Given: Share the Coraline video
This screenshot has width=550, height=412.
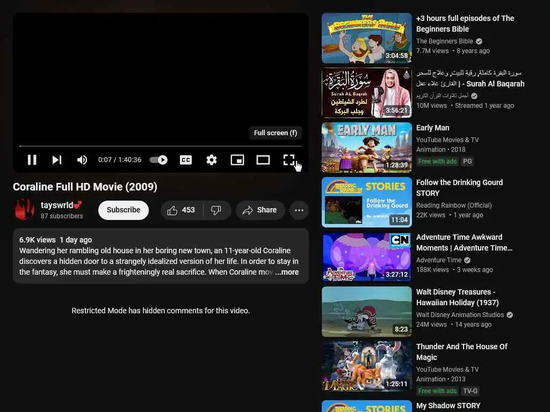Looking at the screenshot, I should [x=260, y=210].
